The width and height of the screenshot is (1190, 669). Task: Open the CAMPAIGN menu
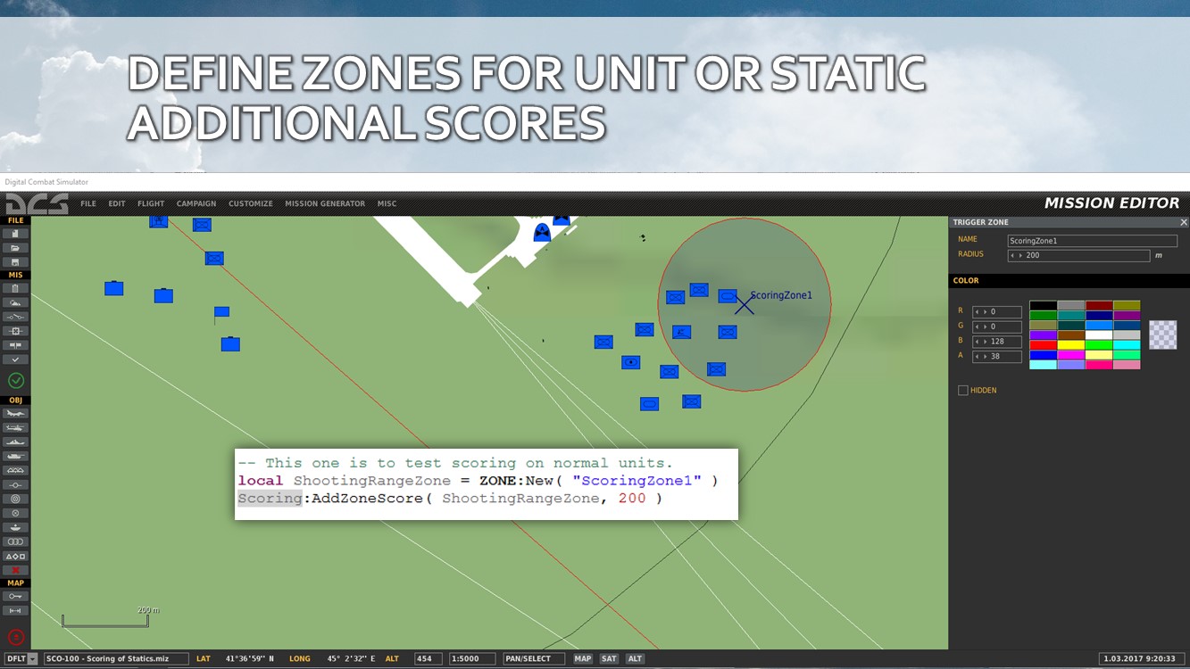click(196, 204)
